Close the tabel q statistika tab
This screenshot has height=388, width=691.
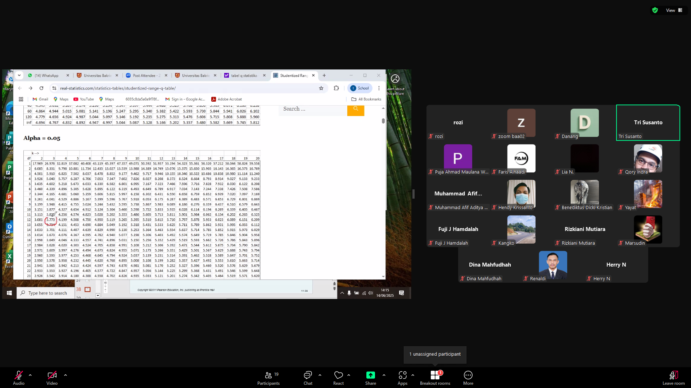tap(264, 75)
